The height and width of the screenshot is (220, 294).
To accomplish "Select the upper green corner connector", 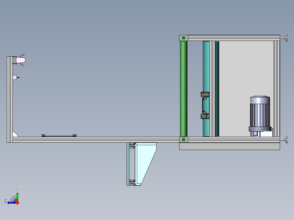I will click(x=184, y=38).
